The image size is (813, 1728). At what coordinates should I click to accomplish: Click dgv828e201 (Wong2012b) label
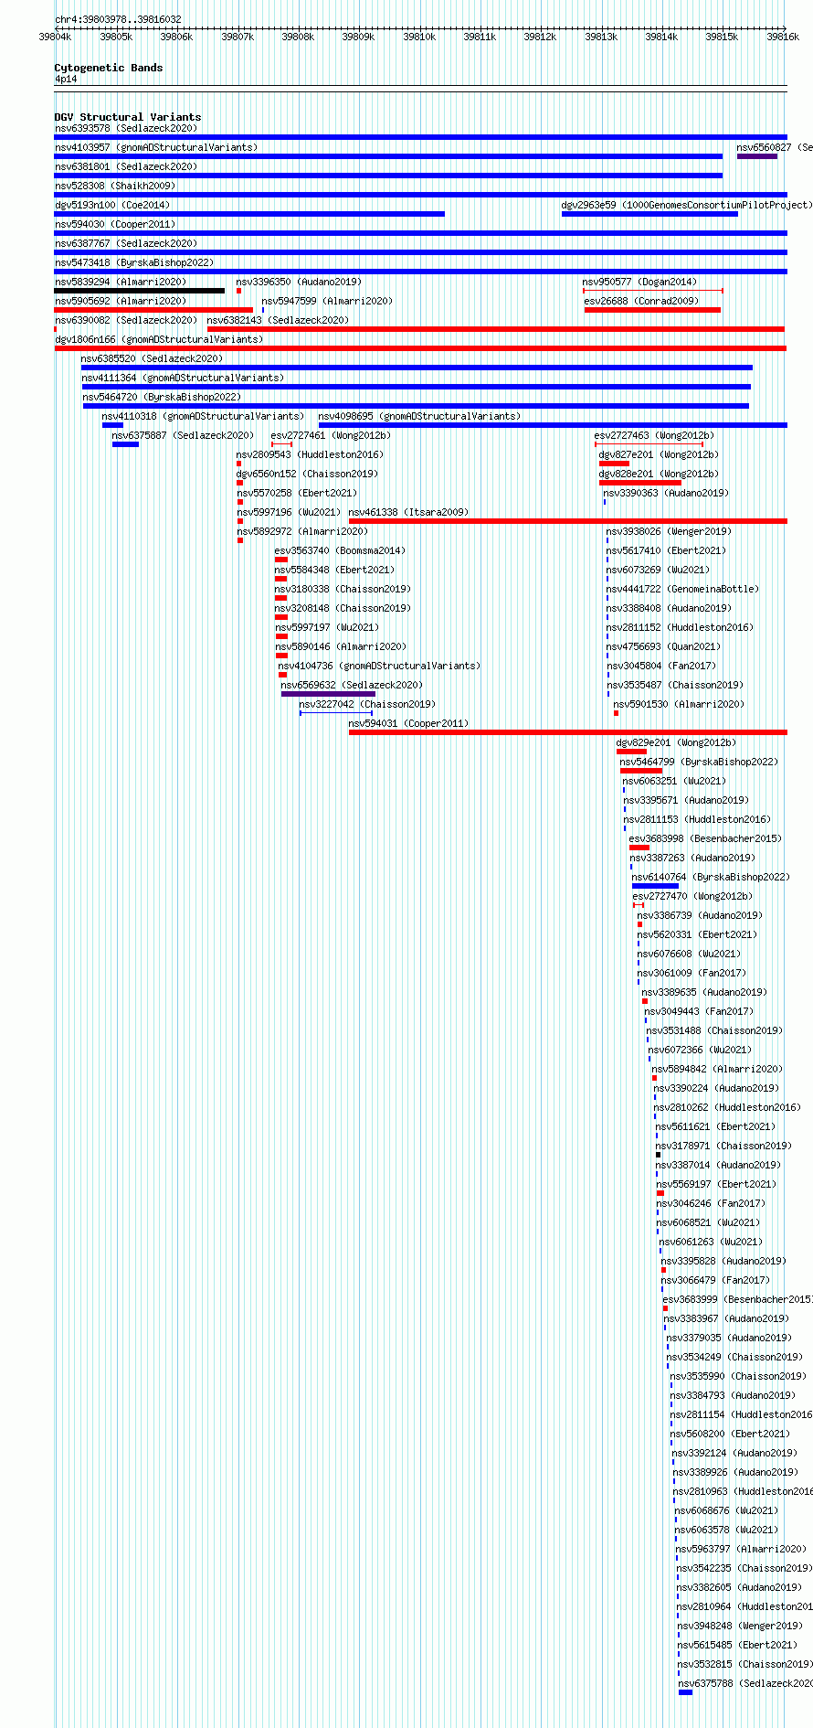coord(659,474)
